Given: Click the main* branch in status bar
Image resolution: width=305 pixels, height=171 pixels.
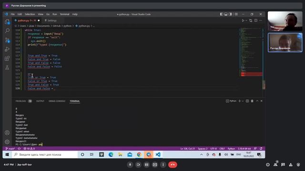Looking at the screenshot, I should pyautogui.click(x=10, y=149).
